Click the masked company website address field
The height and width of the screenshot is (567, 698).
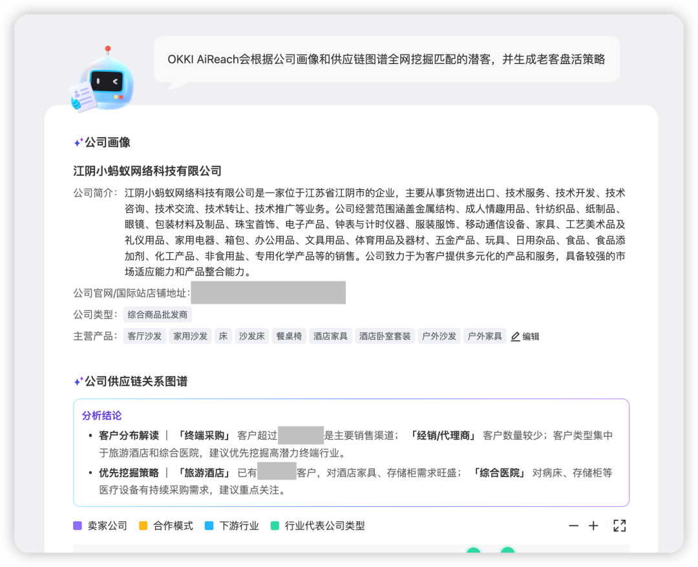(x=268, y=292)
